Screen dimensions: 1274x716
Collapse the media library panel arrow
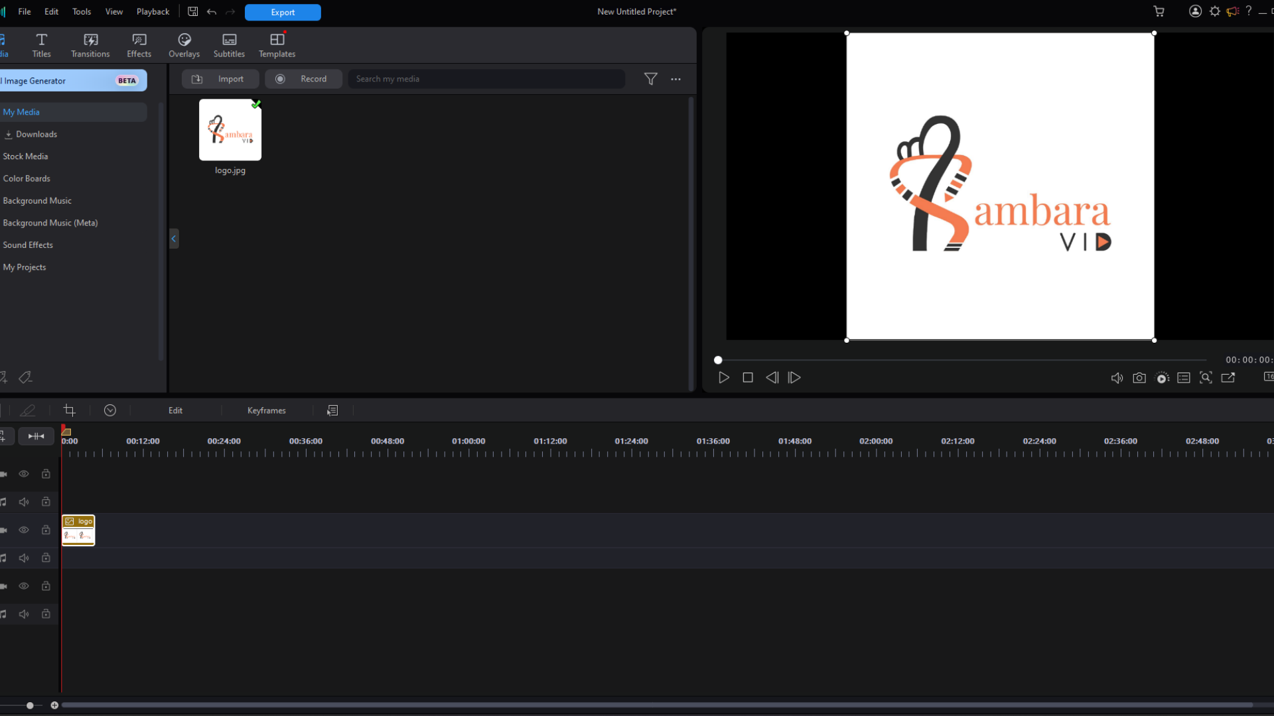[x=174, y=239]
